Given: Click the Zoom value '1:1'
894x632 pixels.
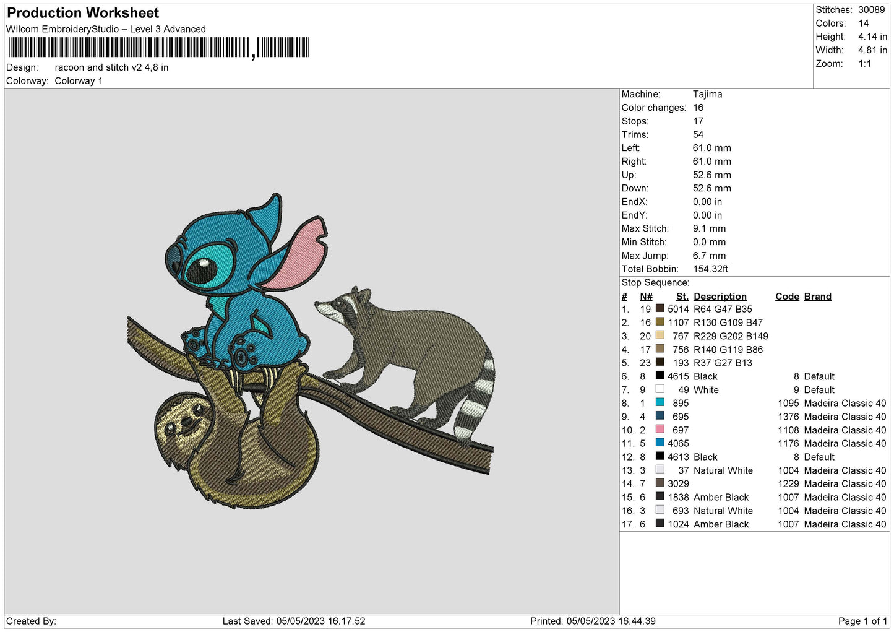Looking at the screenshot, I should [864, 64].
